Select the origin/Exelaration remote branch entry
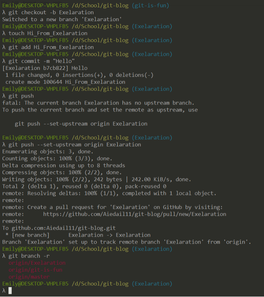 (37, 263)
